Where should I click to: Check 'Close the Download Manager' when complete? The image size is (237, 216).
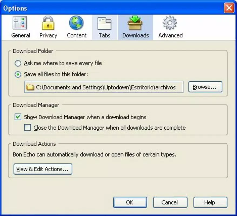tap(28, 128)
